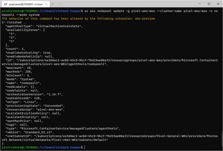Open the new-tab profile dropdown chevron
The image size is (223, 151).
coord(60,4)
